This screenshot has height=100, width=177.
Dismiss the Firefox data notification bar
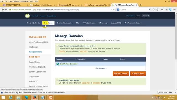[x=175, y=92]
